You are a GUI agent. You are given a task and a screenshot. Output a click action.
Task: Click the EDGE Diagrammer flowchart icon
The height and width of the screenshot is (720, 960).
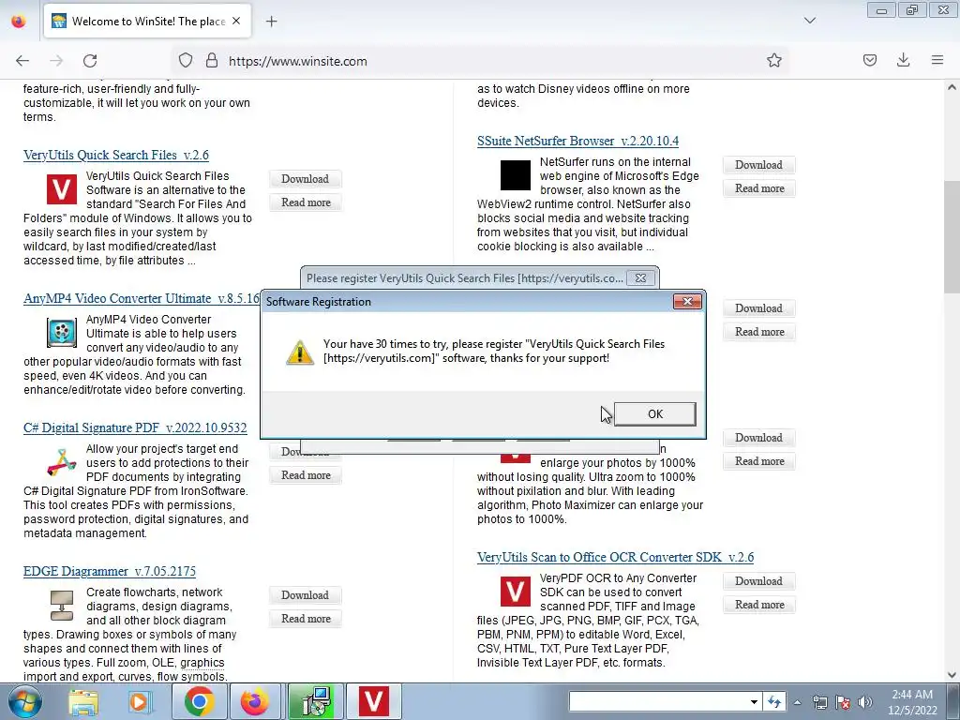62,605
